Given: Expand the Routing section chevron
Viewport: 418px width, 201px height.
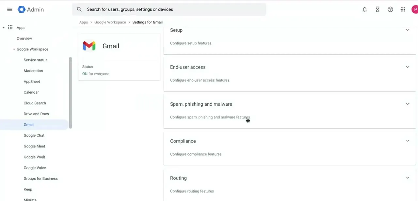Looking at the screenshot, I should point(408,178).
